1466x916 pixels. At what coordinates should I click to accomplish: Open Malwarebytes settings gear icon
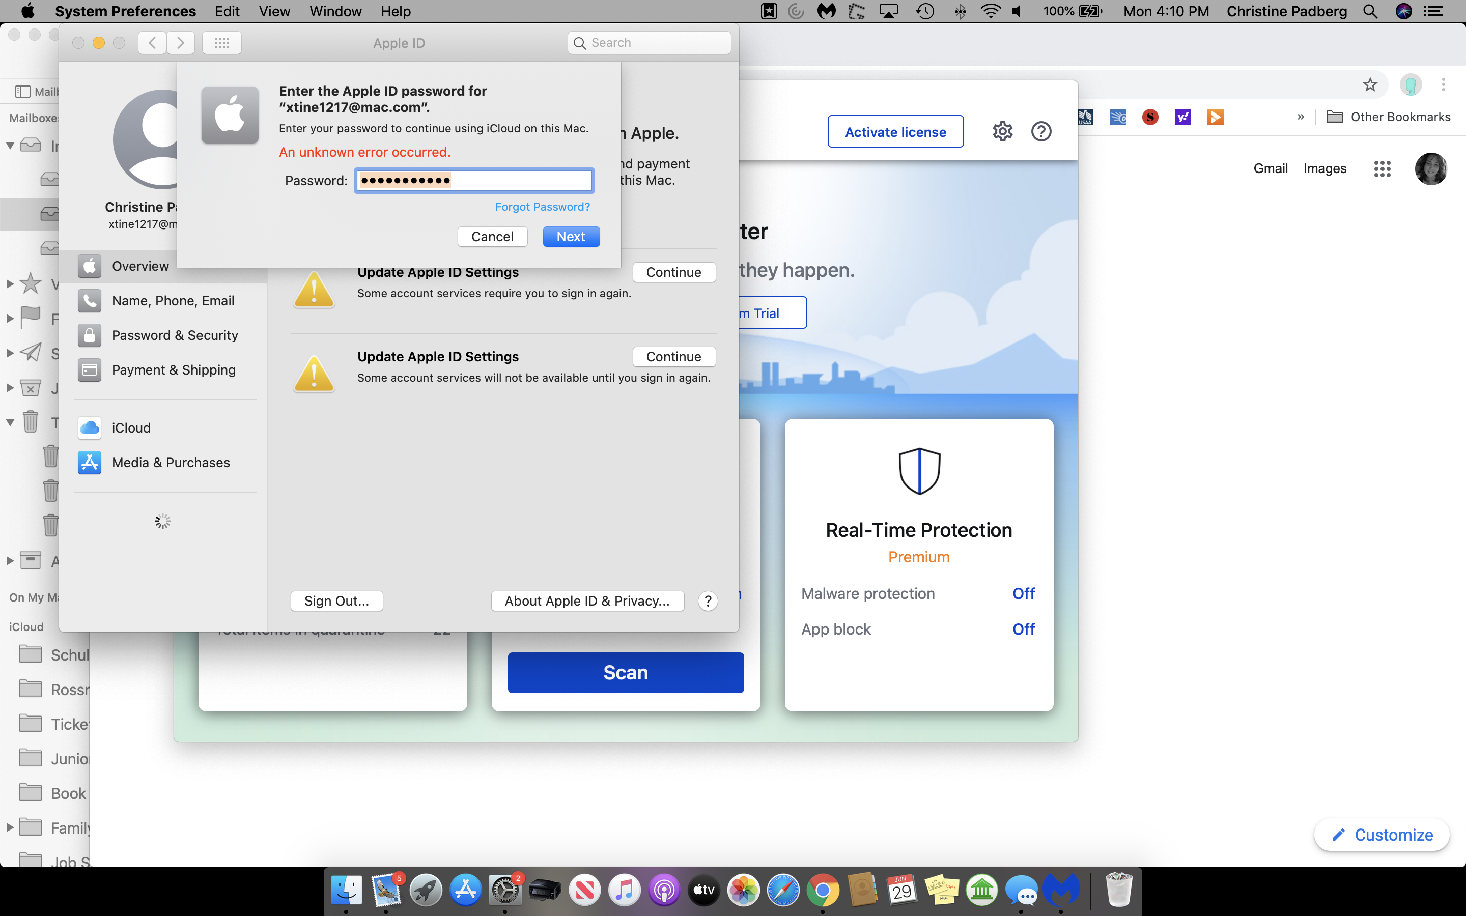click(x=1002, y=131)
